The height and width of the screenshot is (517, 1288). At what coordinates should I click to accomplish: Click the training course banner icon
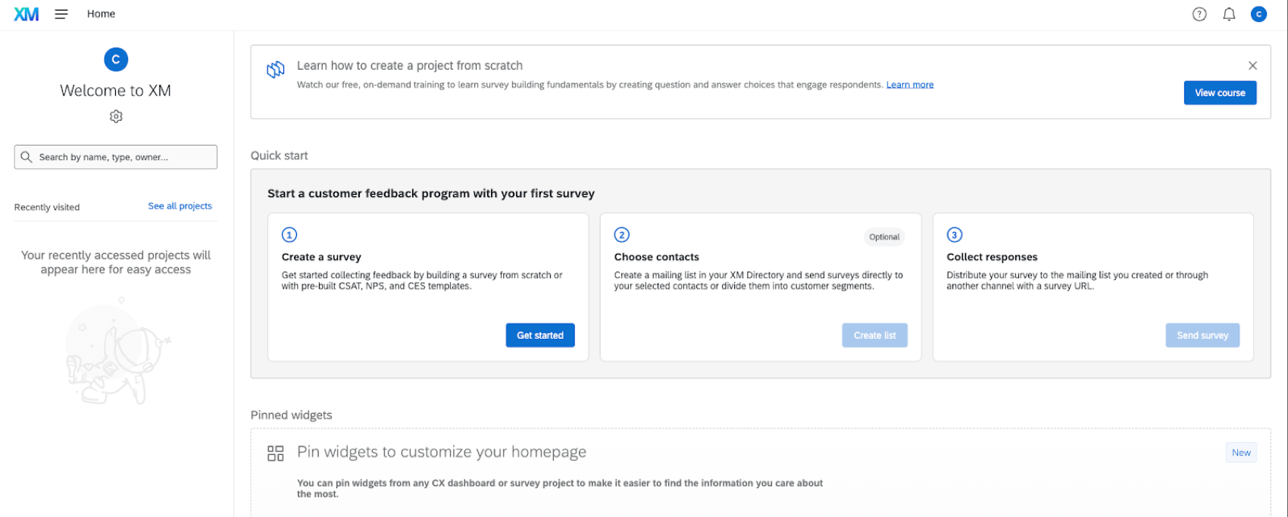276,70
